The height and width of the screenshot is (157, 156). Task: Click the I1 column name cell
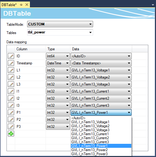point(30,91)
